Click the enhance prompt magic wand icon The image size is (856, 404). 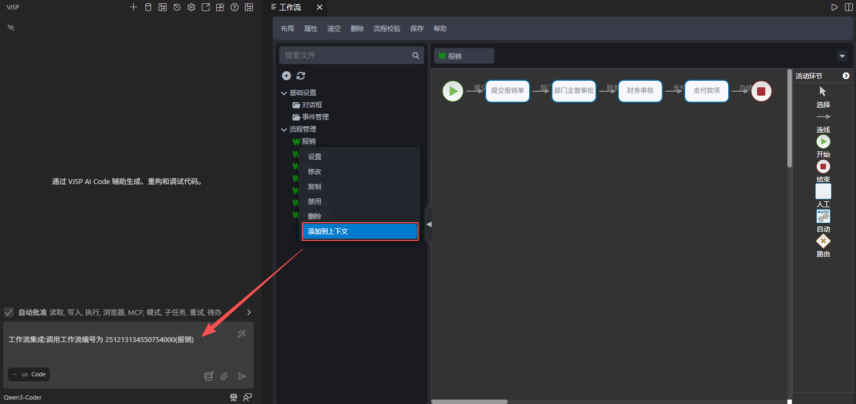click(241, 333)
